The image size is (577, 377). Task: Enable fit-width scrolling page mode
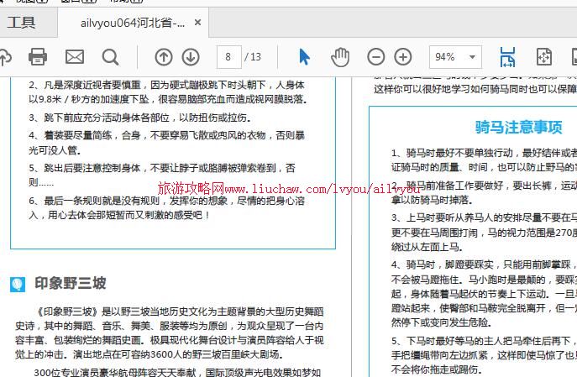[508, 57]
